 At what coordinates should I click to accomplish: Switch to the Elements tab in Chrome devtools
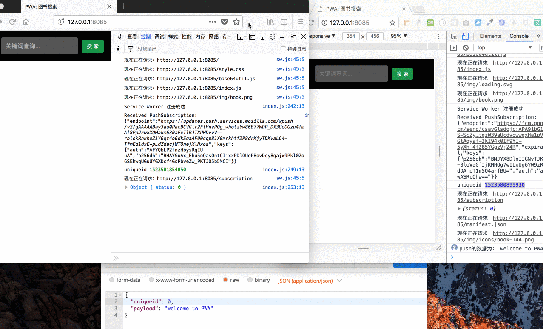click(x=491, y=37)
